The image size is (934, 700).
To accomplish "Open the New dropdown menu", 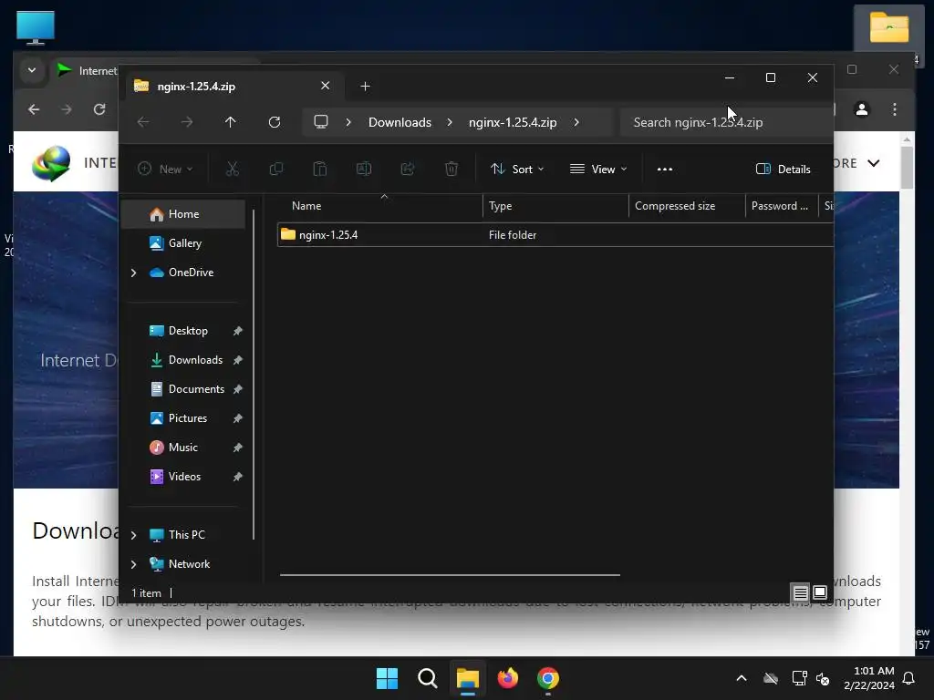I will point(165,169).
